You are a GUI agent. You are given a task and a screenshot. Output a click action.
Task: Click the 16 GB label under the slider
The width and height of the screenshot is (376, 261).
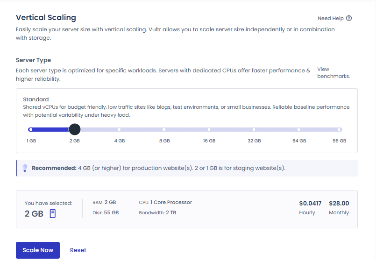pyautogui.click(x=209, y=141)
